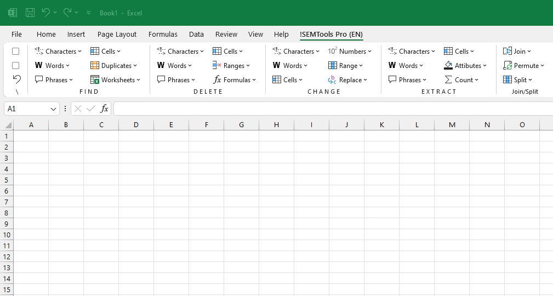Switch to the Help tab
This screenshot has height=296, width=553.
282,34
